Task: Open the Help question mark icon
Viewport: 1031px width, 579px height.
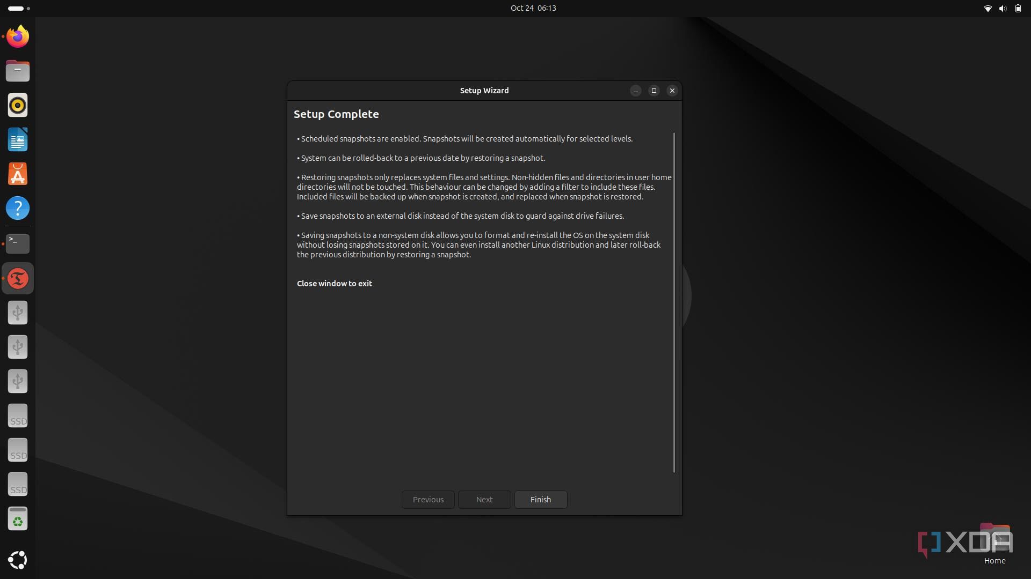Action: tap(18, 208)
